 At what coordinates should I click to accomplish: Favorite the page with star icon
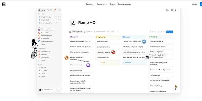tap(175, 10)
